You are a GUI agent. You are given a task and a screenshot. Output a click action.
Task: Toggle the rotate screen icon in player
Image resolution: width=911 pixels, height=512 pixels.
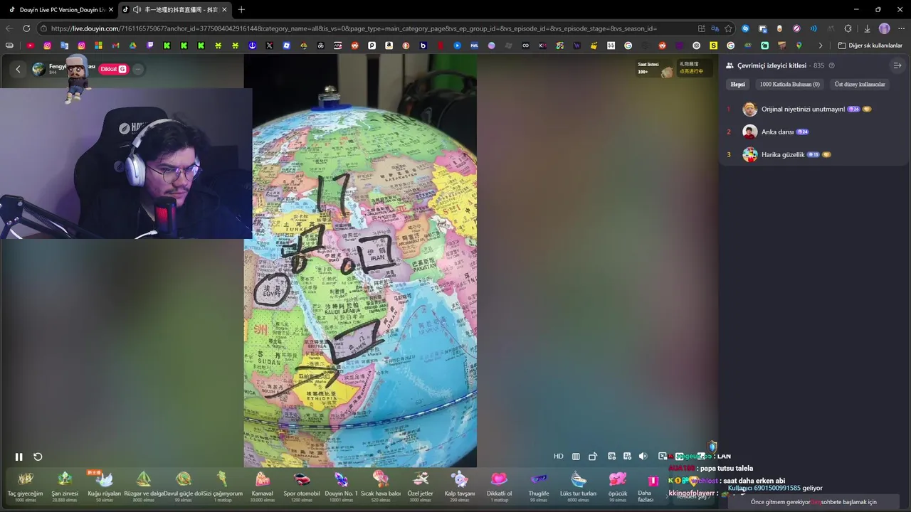[592, 457]
